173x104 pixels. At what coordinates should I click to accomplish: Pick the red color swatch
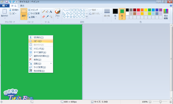tap(138, 10)
